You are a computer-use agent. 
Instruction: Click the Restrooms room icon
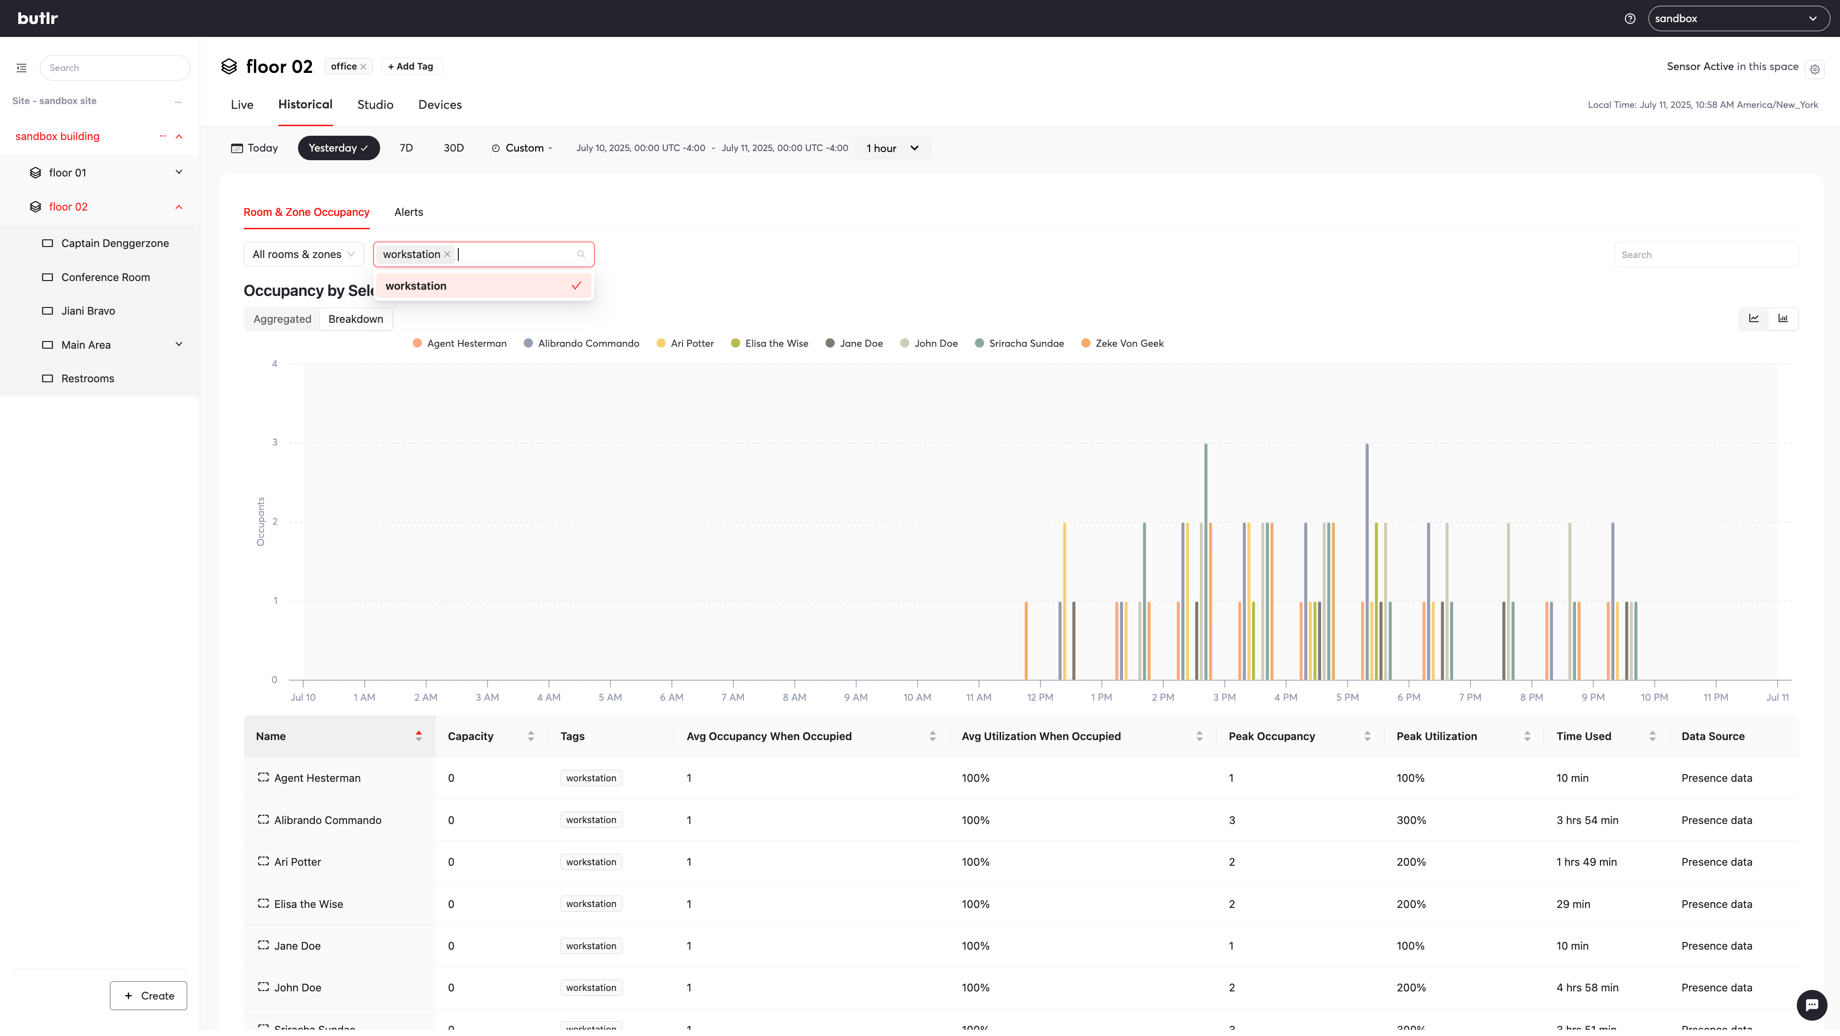point(48,378)
